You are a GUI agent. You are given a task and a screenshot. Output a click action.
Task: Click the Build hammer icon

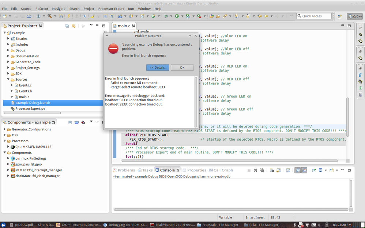[50, 16]
